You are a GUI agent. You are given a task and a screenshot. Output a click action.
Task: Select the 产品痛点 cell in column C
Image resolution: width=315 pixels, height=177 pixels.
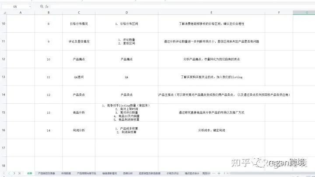coord(79,59)
